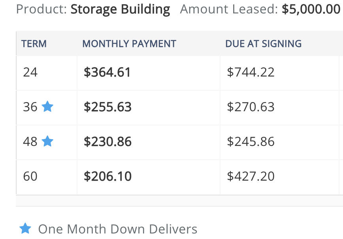Click the $427.20 due at signing amount
The width and height of the screenshot is (343, 239).
click(251, 176)
